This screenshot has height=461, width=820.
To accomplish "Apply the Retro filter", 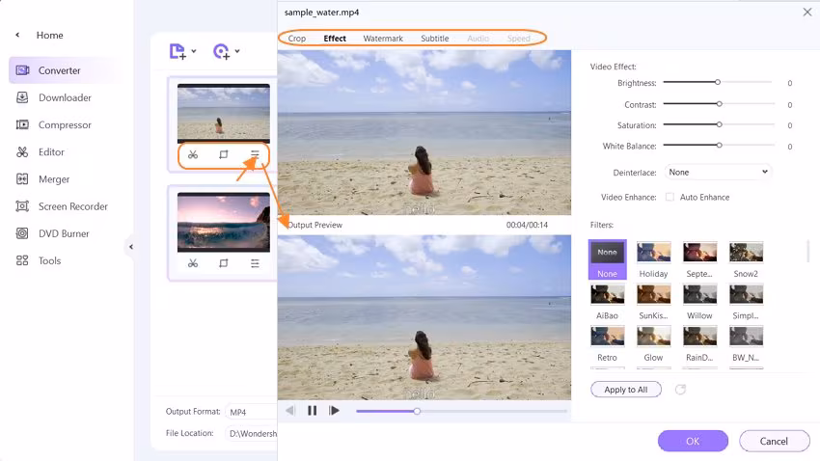I will 607,343.
